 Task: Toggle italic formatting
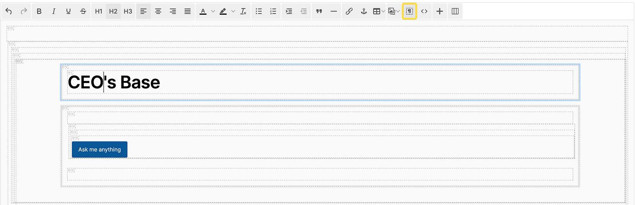coord(54,11)
